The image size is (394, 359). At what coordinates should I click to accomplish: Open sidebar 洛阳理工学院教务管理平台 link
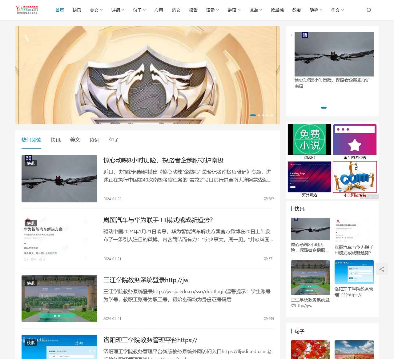[354, 292]
